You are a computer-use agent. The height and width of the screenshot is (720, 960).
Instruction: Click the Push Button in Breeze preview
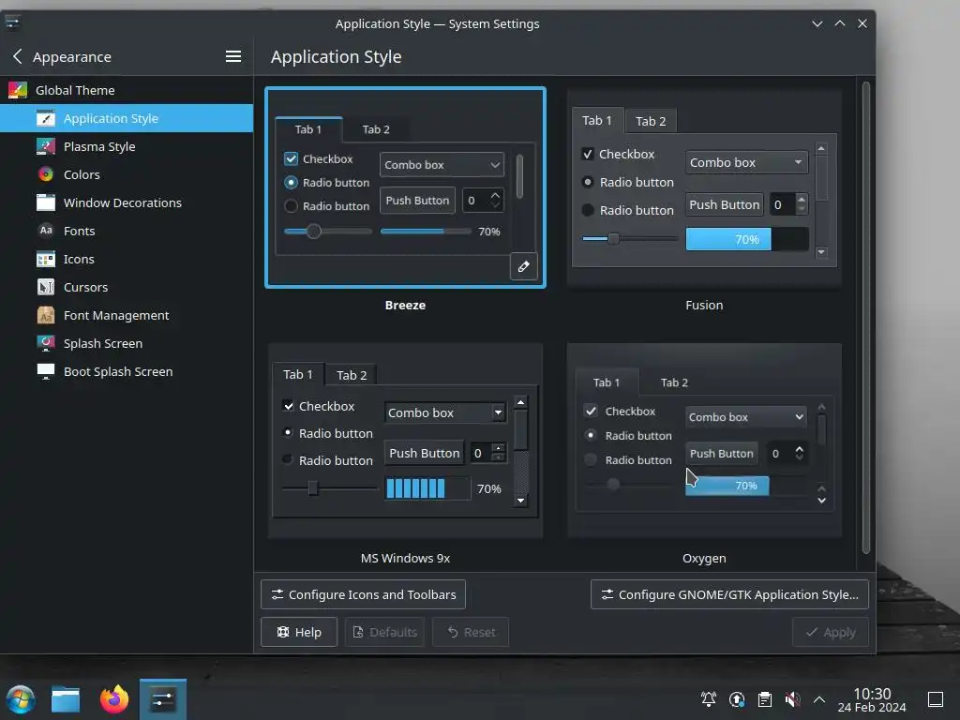pyautogui.click(x=417, y=201)
